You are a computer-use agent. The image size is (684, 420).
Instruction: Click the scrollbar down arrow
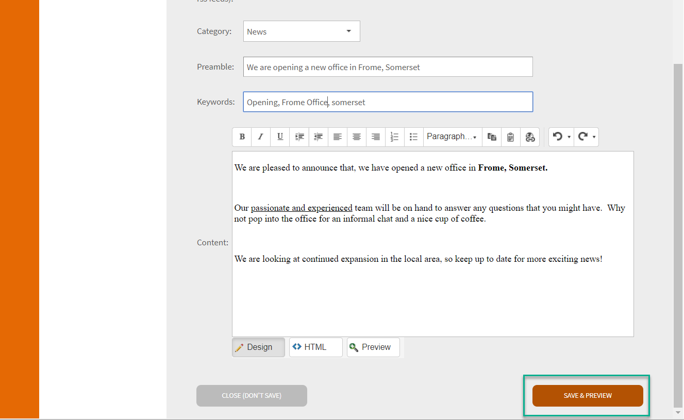pyautogui.click(x=678, y=413)
